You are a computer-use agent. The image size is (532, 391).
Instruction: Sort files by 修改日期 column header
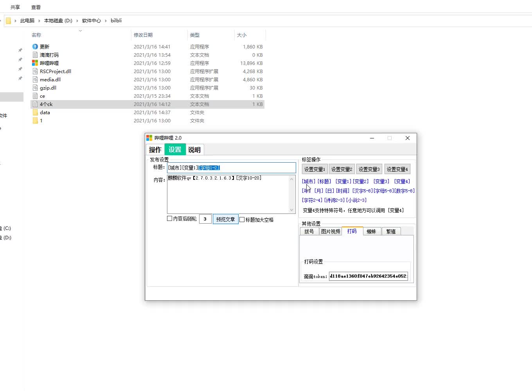click(x=159, y=35)
